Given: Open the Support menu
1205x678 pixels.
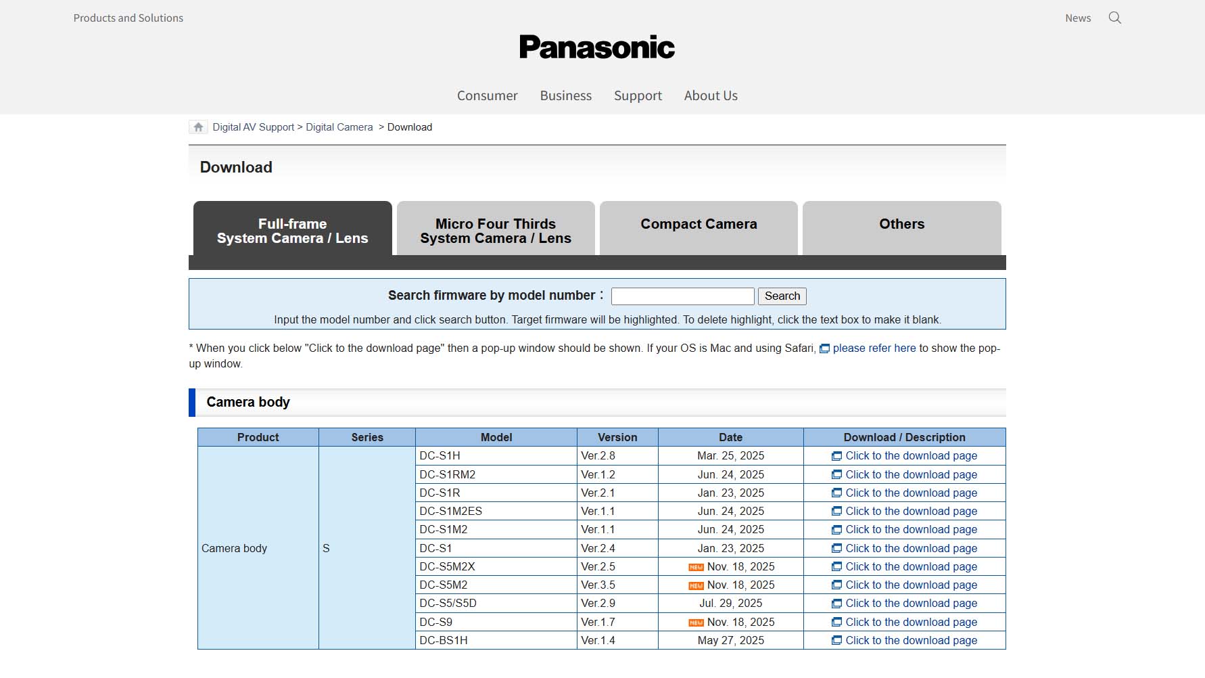Looking at the screenshot, I should point(638,95).
